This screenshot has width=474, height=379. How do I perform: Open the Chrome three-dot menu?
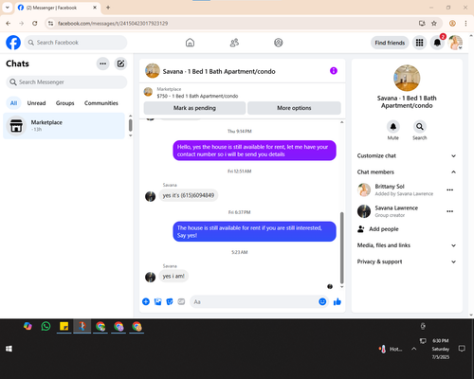coord(465,24)
